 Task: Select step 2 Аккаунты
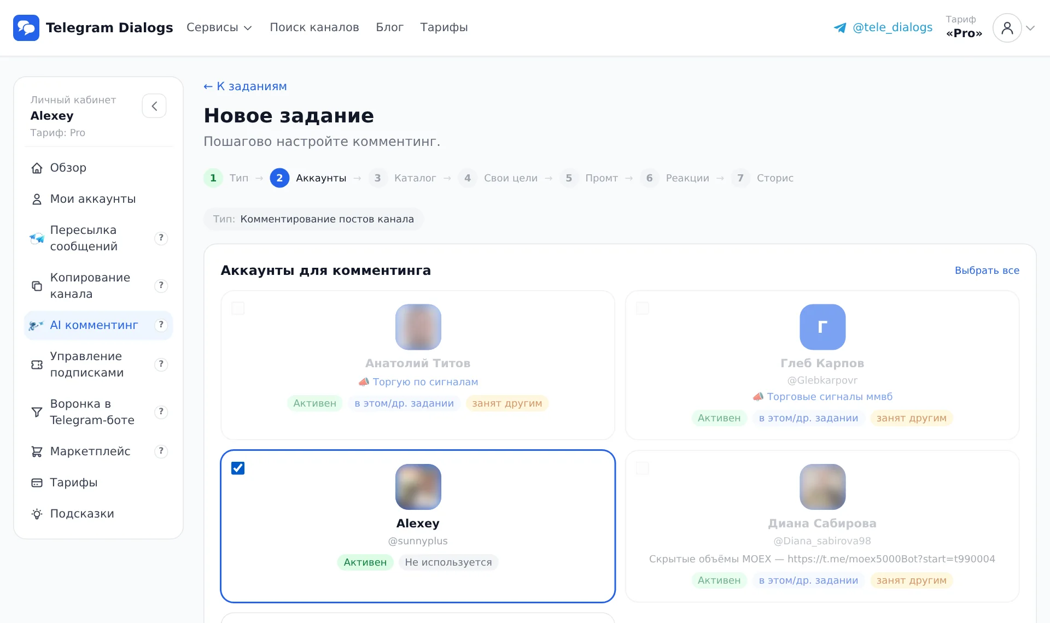[x=308, y=178]
